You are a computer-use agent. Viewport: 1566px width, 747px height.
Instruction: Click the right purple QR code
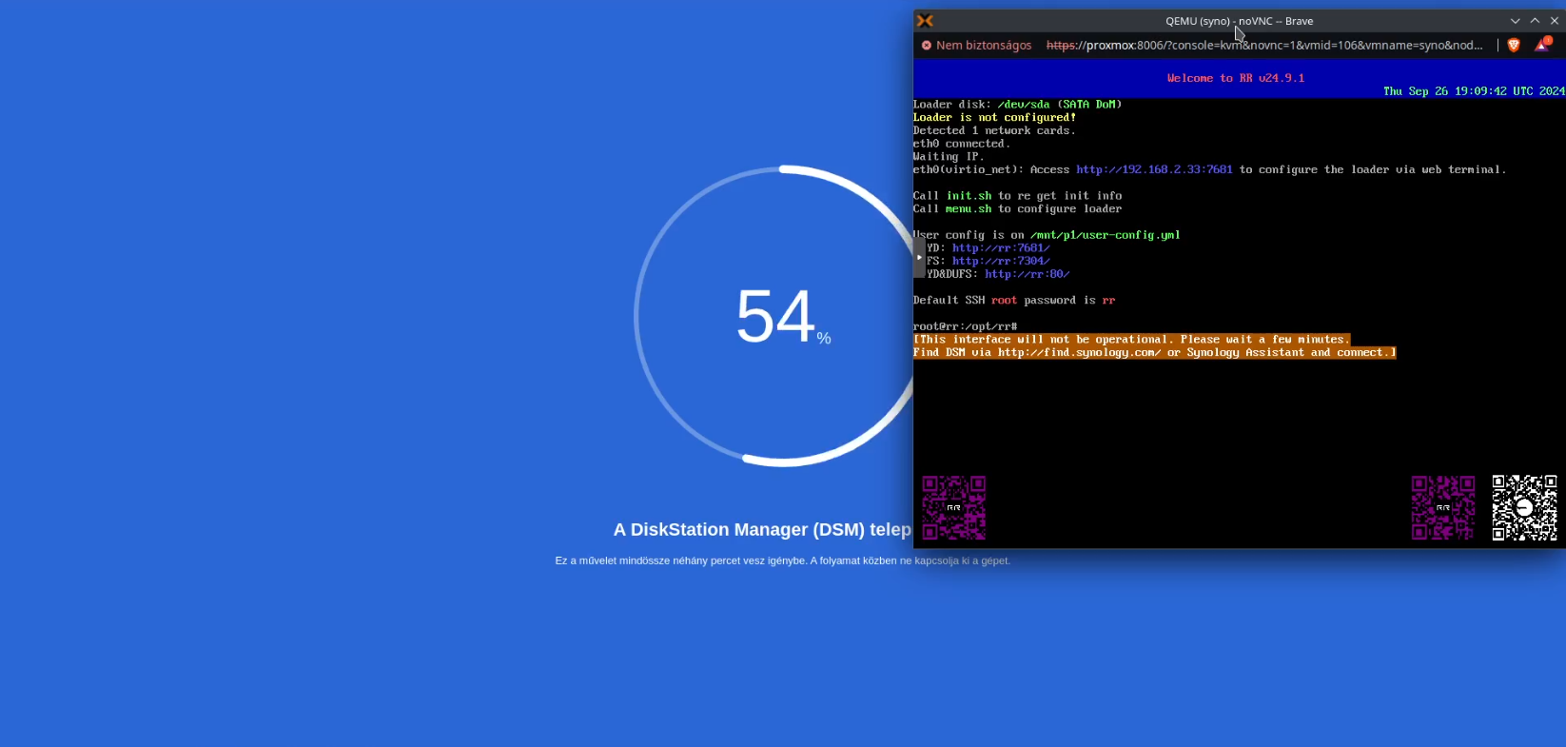click(1443, 508)
